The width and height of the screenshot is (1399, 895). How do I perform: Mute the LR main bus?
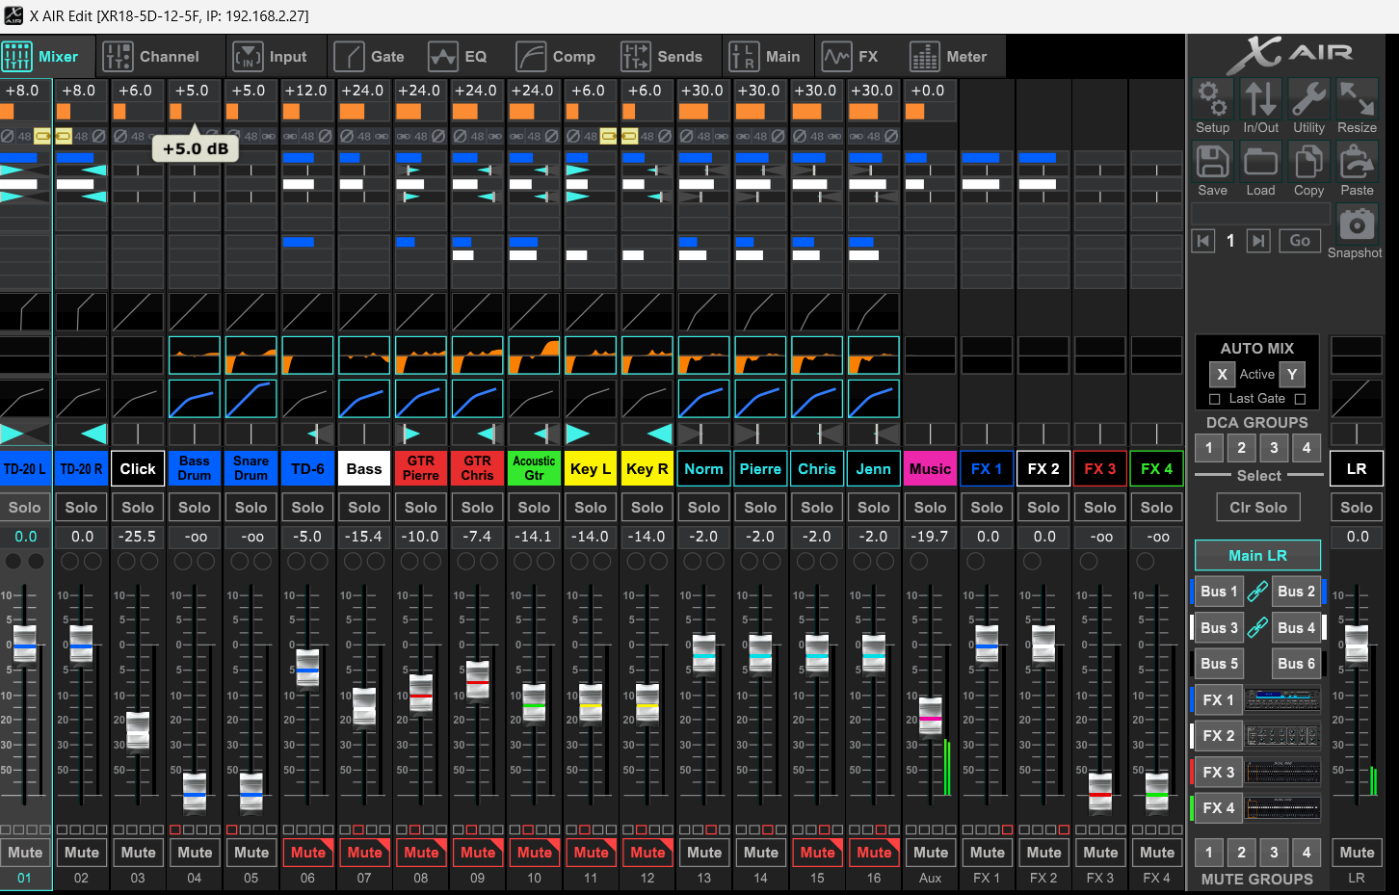click(x=1357, y=853)
